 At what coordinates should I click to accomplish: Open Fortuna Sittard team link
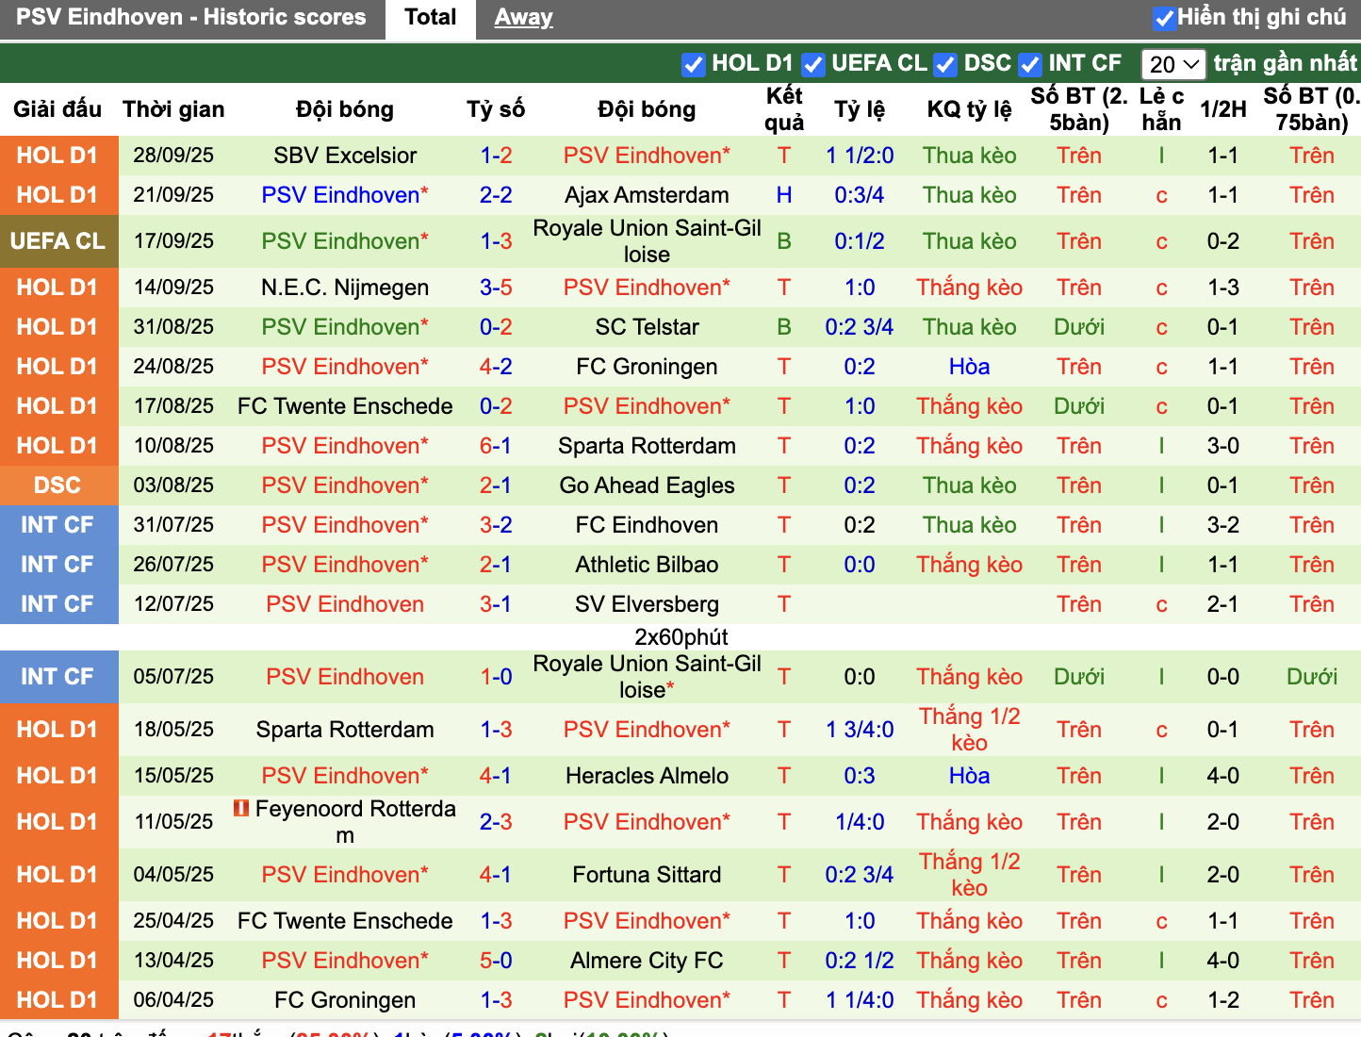coord(647,875)
